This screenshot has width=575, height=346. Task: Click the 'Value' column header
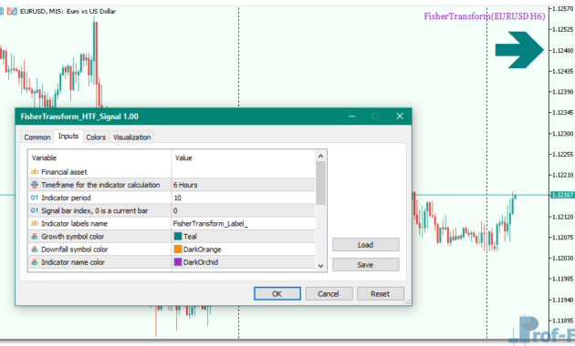point(183,158)
